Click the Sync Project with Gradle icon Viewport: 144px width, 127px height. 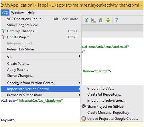tap(86, 20)
